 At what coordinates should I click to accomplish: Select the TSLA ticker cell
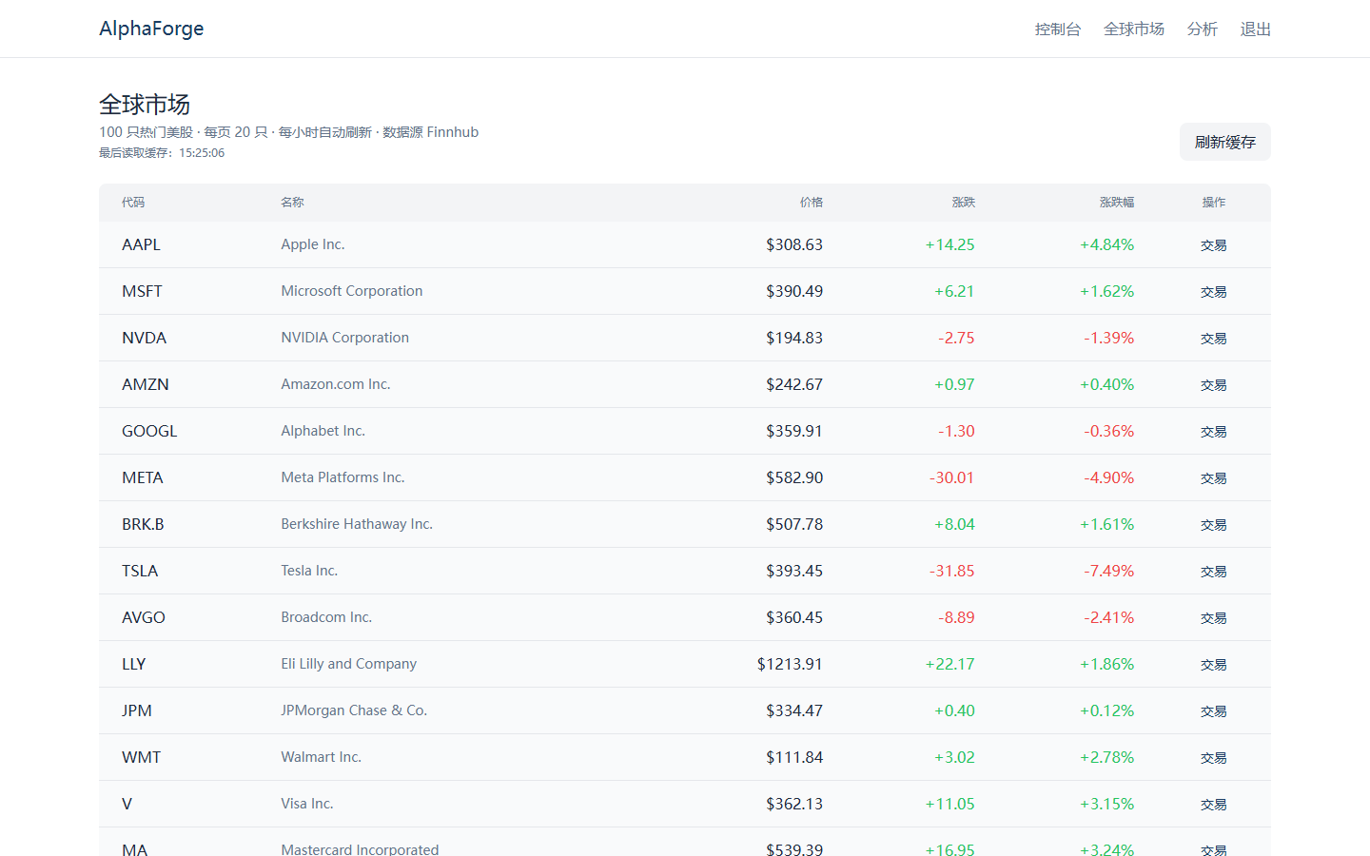point(140,571)
